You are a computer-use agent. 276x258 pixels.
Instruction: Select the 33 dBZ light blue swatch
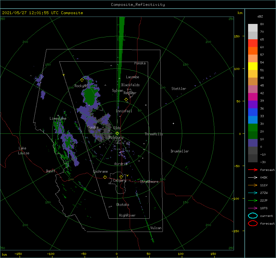253,120
